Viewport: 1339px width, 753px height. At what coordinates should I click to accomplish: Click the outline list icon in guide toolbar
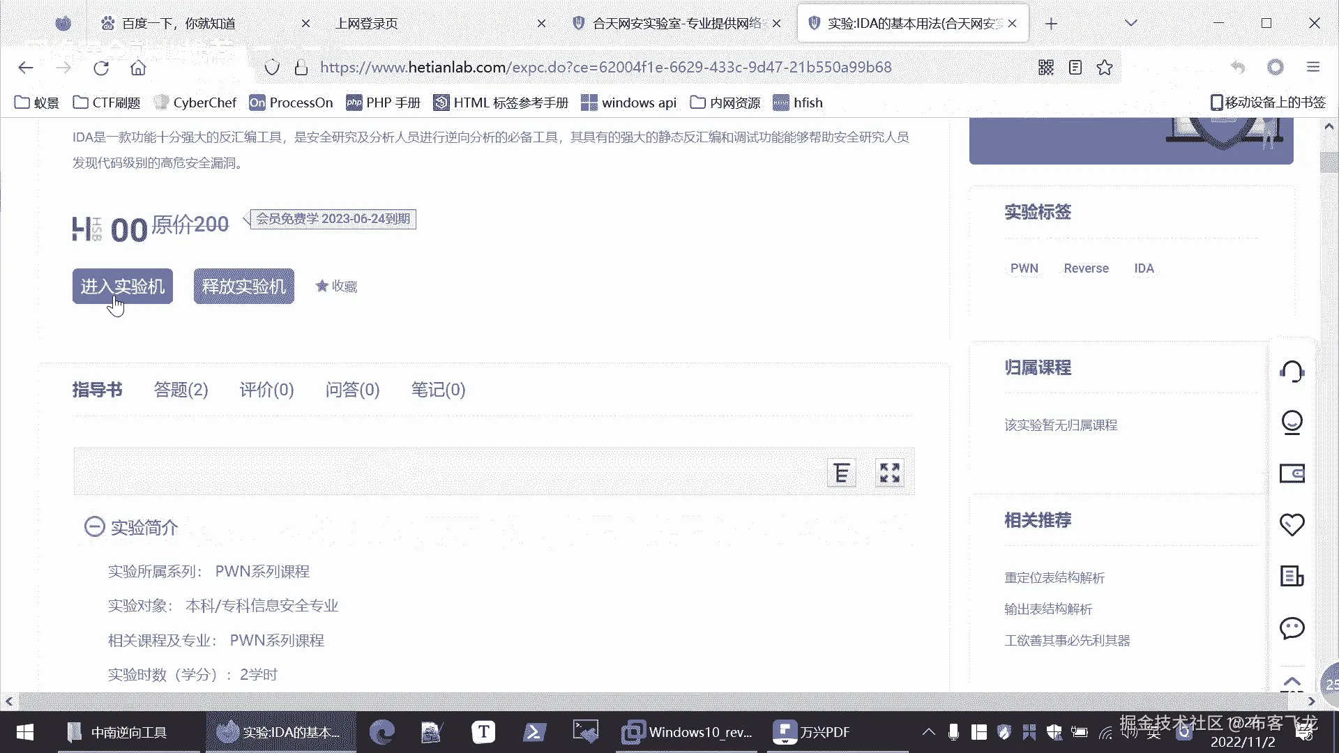[841, 473]
